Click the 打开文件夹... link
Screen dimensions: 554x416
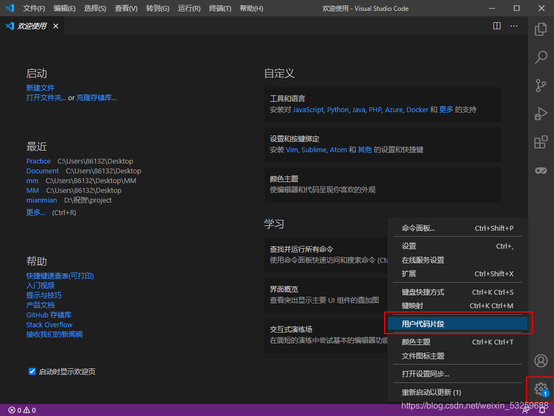[x=46, y=97]
